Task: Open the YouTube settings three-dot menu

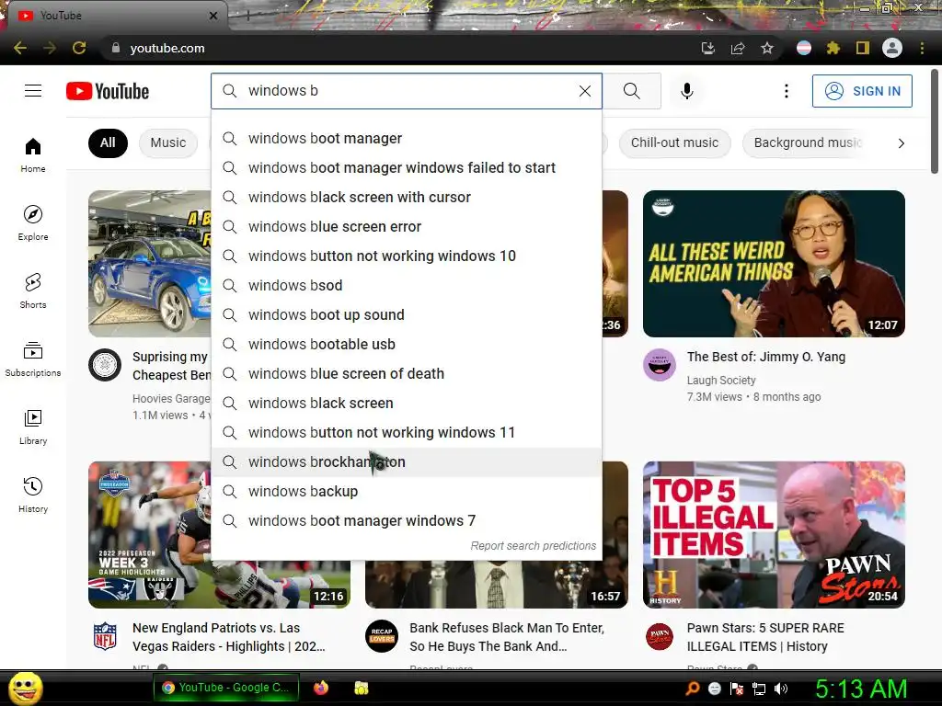Action: pos(787,91)
